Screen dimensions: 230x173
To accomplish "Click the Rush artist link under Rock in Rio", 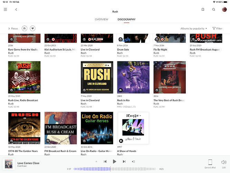I will pos(120,103).
